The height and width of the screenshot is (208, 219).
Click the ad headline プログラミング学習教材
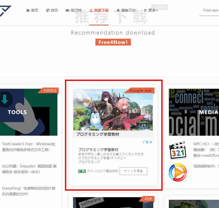point(98,150)
